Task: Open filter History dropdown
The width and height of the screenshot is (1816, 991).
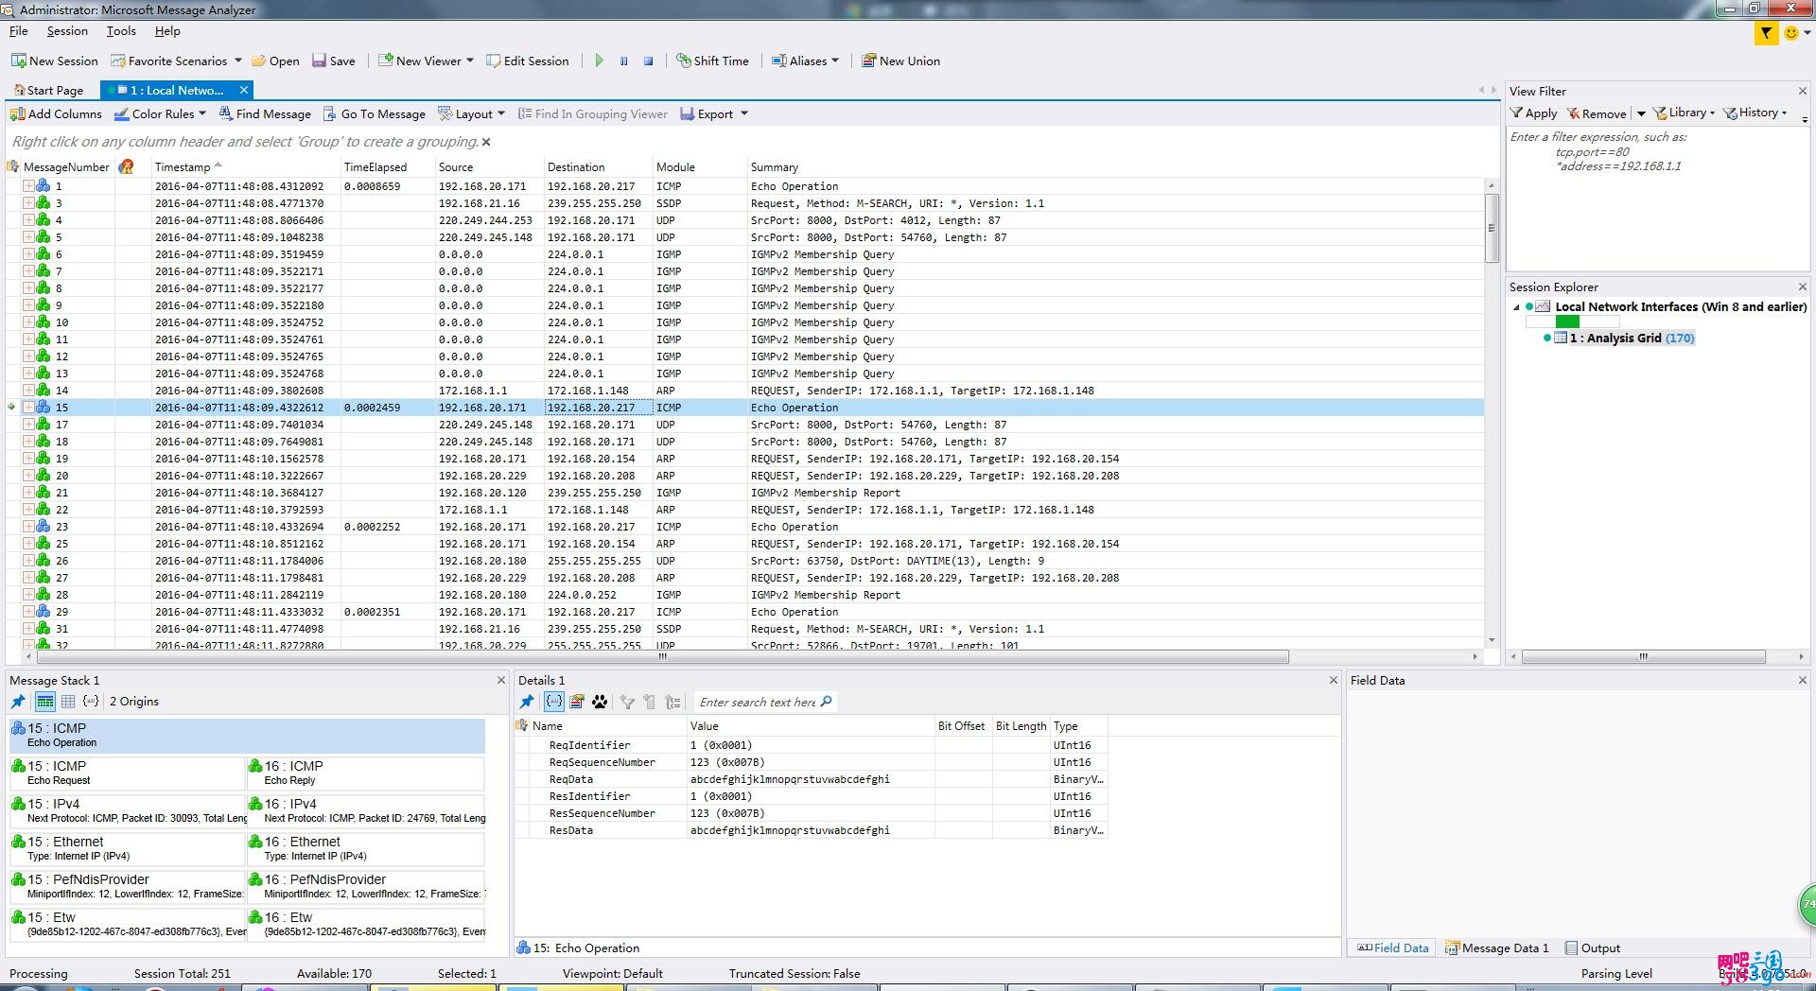Action: (x=1755, y=113)
